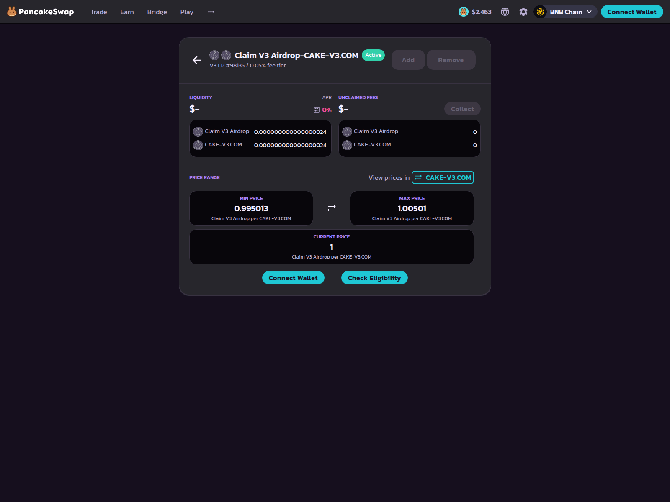Viewport: 670px width, 502px height.
Task: Click the Check Eligibility button
Action: tap(374, 278)
